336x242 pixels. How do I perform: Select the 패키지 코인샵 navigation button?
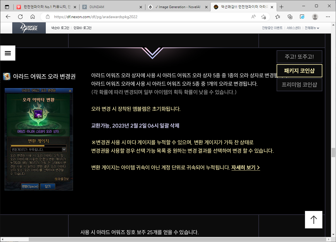pyautogui.click(x=299, y=71)
